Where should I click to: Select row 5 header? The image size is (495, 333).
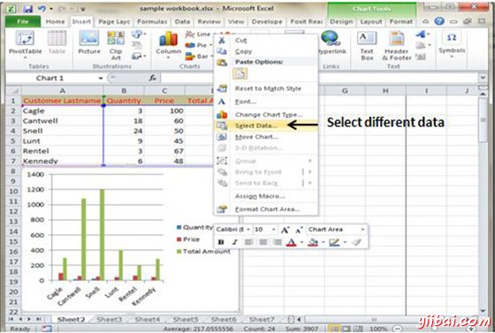[13, 141]
